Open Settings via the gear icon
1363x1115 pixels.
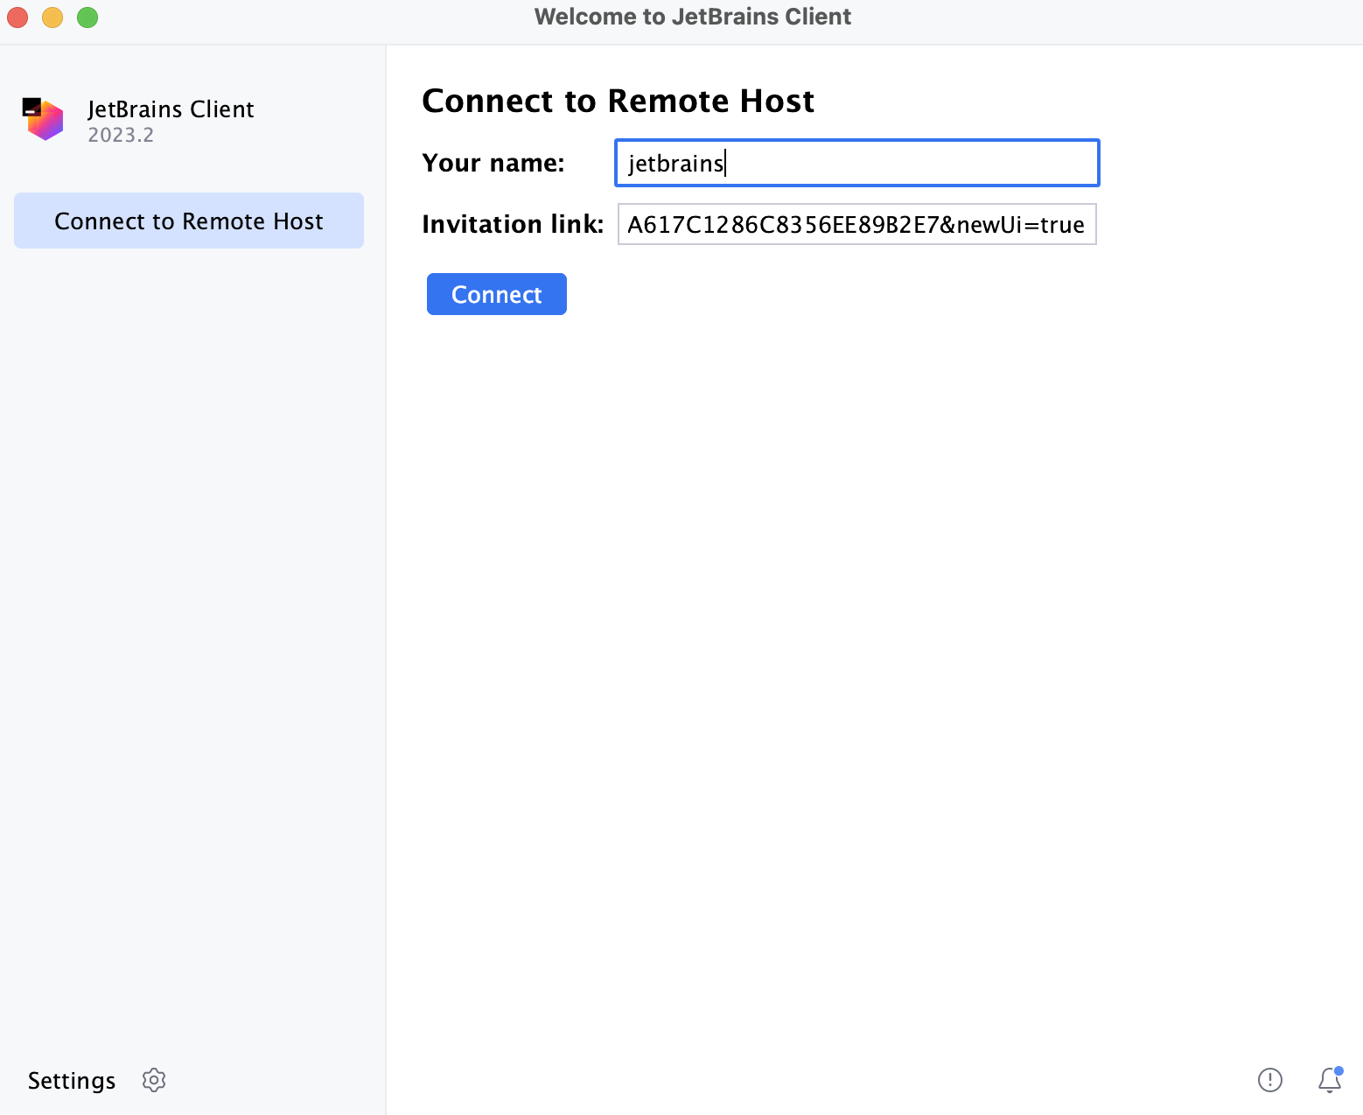point(154,1080)
